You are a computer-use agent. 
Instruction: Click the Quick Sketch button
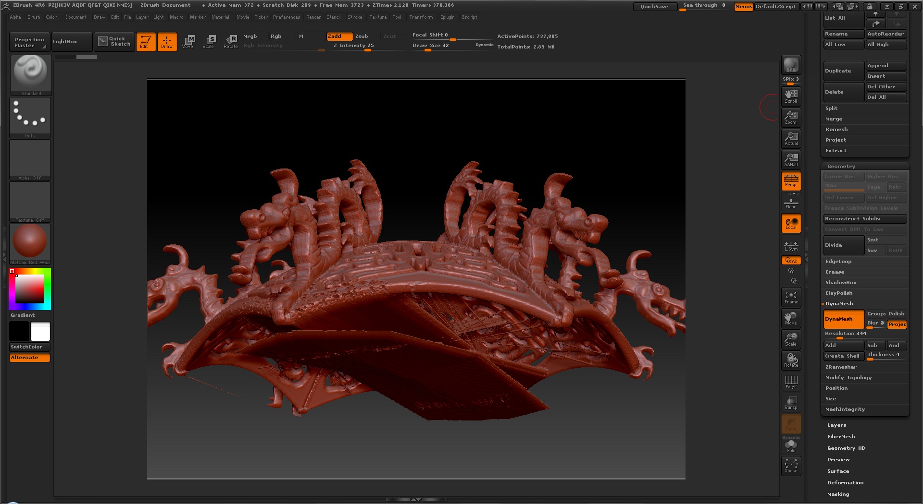pos(114,42)
